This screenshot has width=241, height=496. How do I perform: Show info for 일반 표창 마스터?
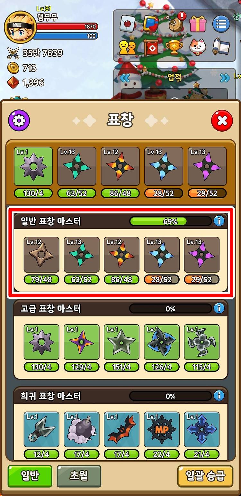219,221
